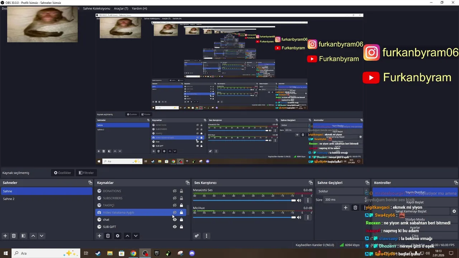Click the Filtreler button
Screen dimensions: 459x258
pyautogui.click(x=86, y=173)
